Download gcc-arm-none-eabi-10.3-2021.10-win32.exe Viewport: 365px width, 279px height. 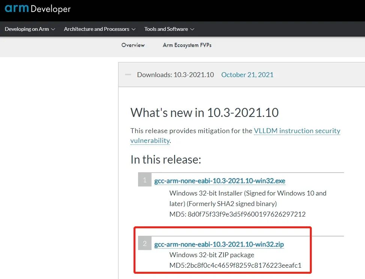(220, 181)
